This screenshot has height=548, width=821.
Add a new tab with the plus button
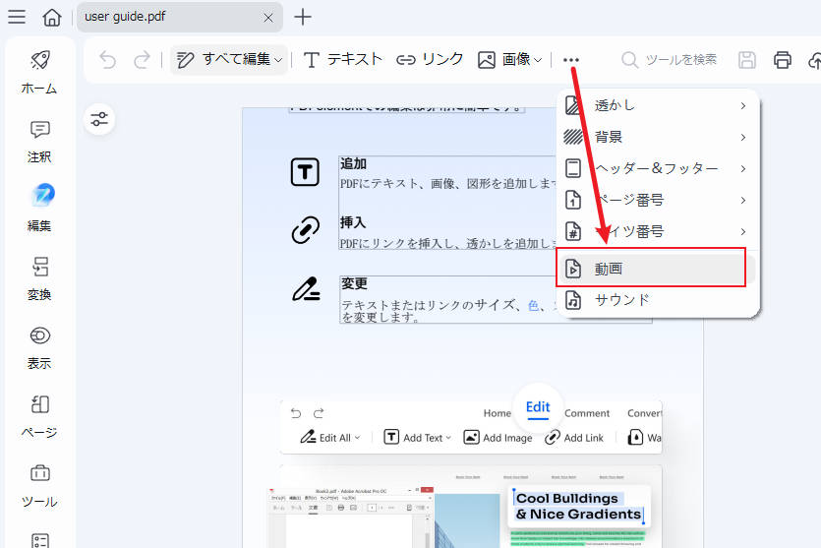pos(303,17)
